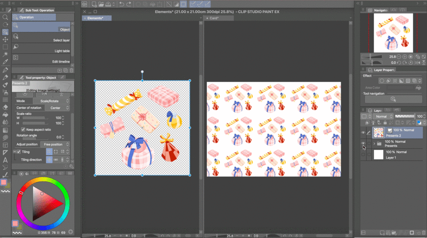427x238 pixels.
Task: Delete sub tool with the trash icon
Action: pyautogui.click(x=71, y=70)
